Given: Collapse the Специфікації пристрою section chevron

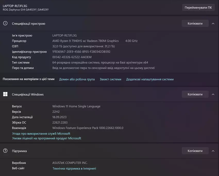Looking at the screenshot, I should (x=213, y=23).
